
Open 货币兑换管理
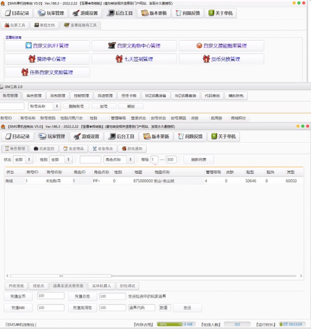pyautogui.click(x=221, y=59)
